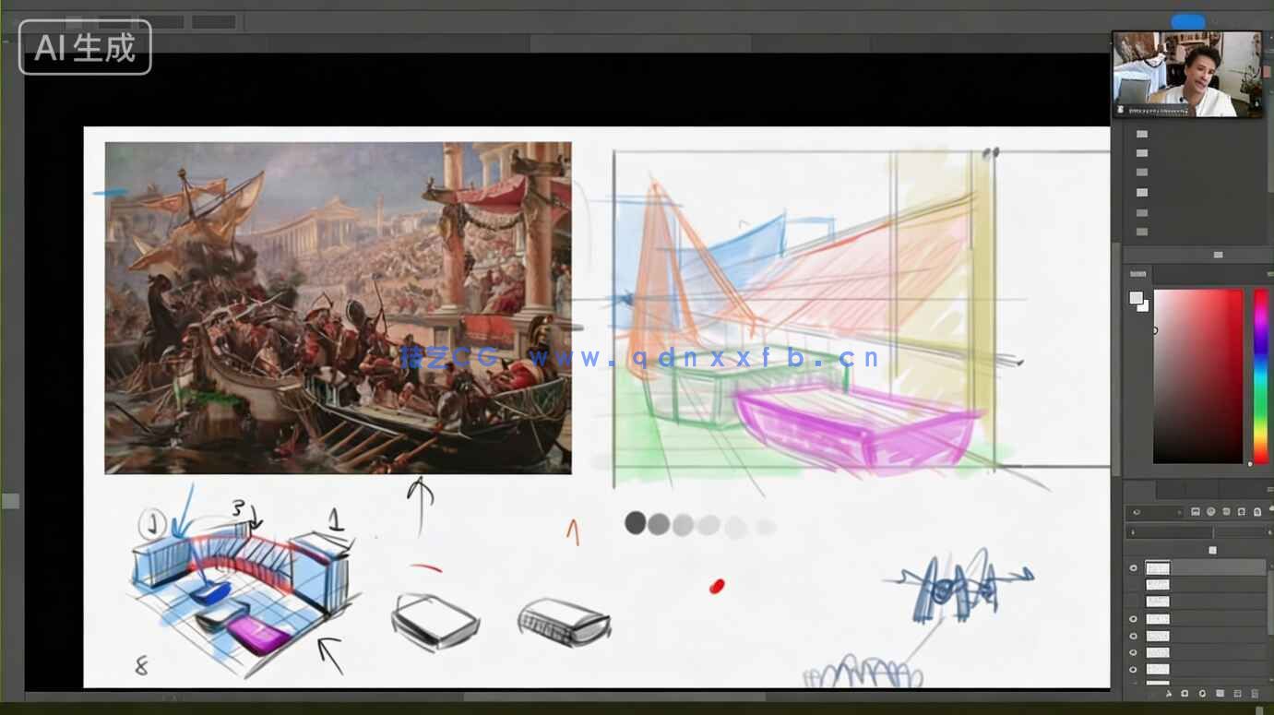Click the create new layer icon
This screenshot has height=715, width=1274.
click(1238, 693)
